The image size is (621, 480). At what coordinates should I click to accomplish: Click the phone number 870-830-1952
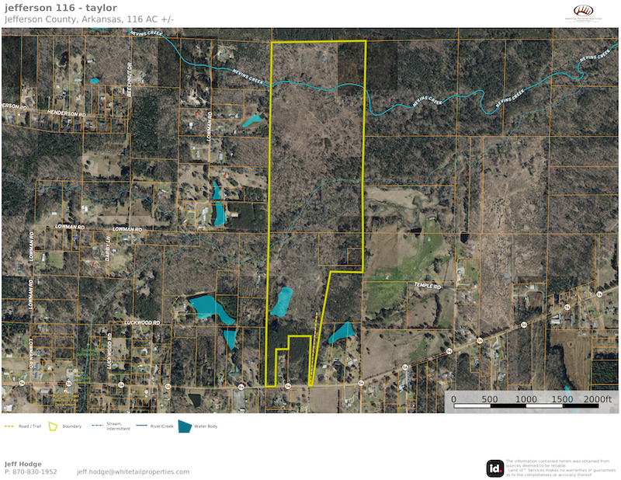click(x=29, y=471)
